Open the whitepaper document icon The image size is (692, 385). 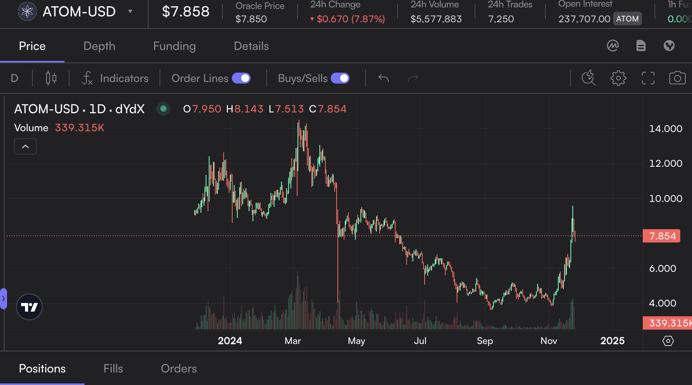click(641, 46)
